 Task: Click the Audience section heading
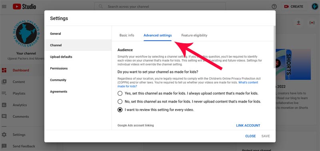tap(125, 50)
